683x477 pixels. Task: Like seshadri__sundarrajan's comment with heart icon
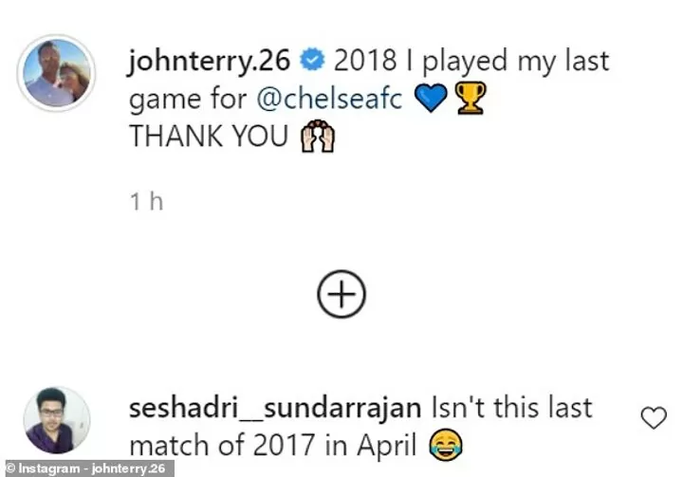click(x=654, y=418)
